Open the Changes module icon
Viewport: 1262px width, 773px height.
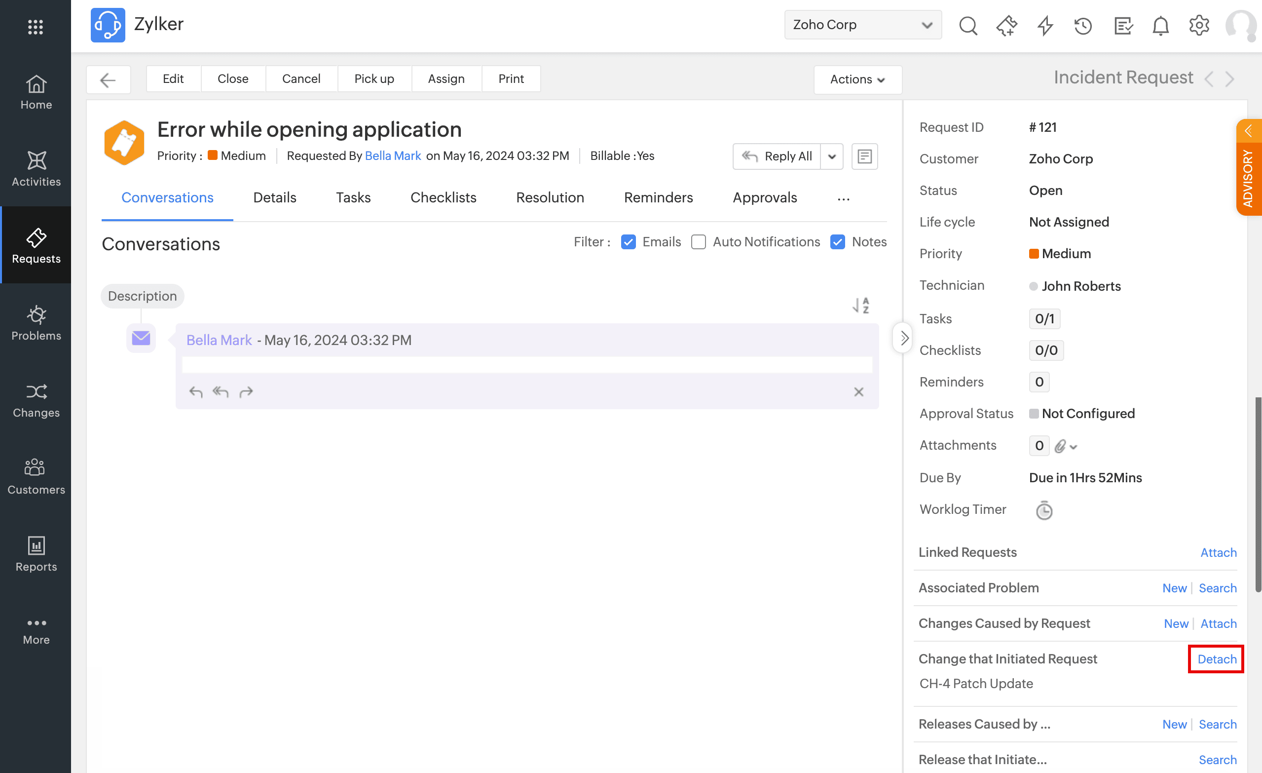pyautogui.click(x=36, y=392)
